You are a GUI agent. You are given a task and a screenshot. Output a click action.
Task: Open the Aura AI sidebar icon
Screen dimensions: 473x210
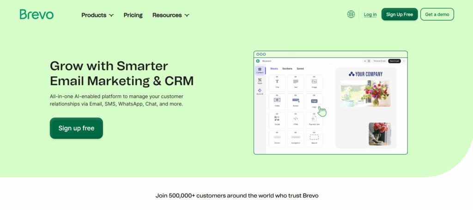[x=260, y=92]
